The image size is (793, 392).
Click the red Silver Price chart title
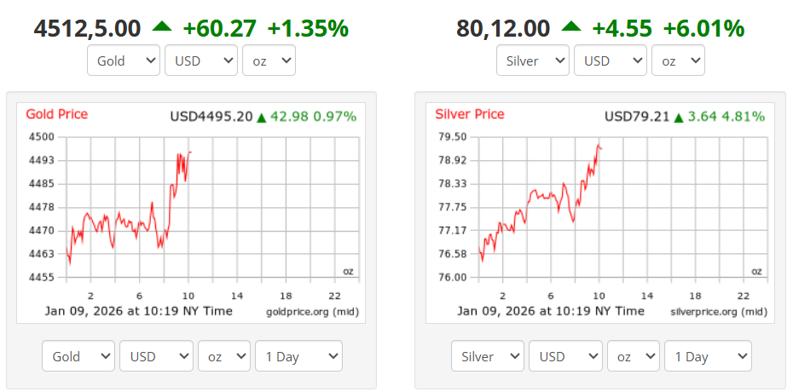pos(470,114)
